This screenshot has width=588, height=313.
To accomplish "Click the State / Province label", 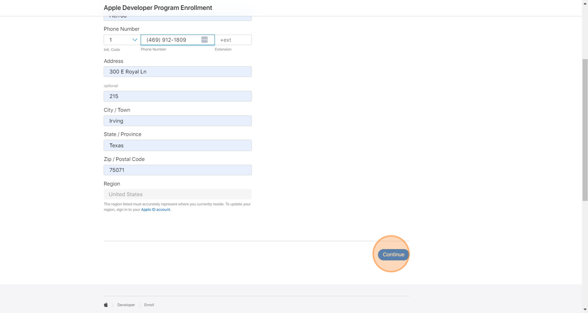I will coord(123,134).
